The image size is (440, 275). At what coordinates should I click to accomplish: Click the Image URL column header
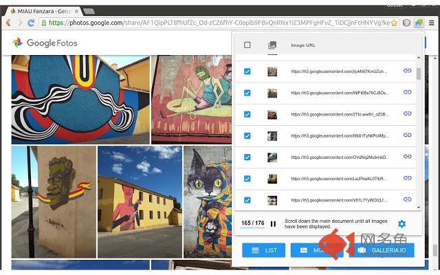(303, 45)
